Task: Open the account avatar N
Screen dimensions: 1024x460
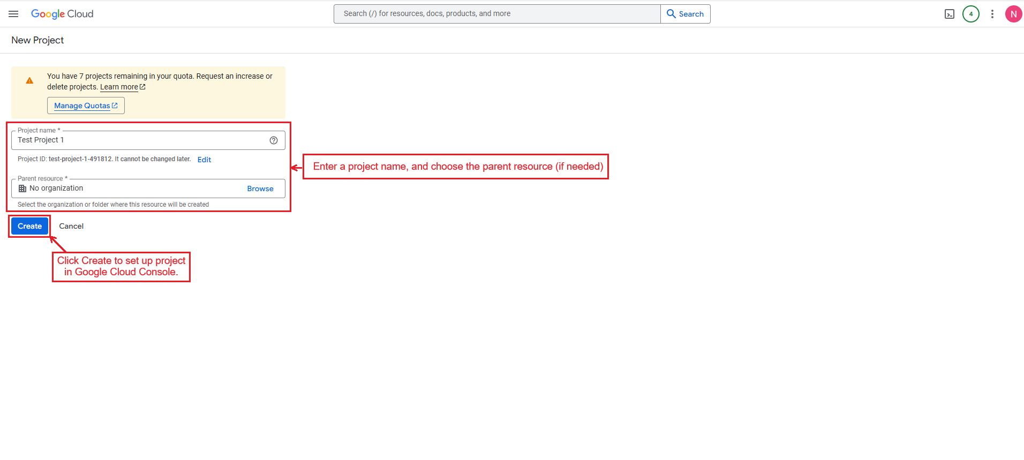Action: (1013, 14)
